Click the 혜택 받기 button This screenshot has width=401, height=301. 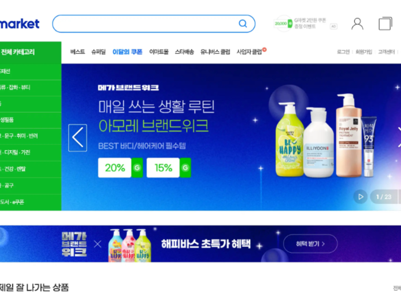pos(310,244)
